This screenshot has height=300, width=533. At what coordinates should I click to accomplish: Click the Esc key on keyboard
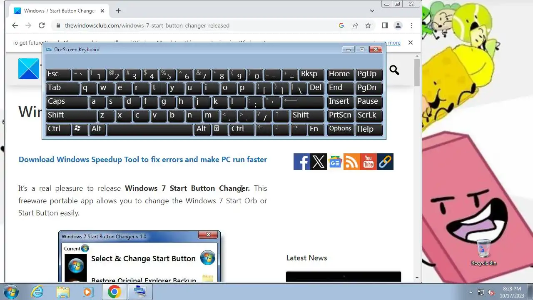click(x=58, y=75)
